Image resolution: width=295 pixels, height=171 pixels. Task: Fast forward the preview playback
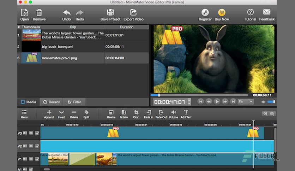point(225,102)
